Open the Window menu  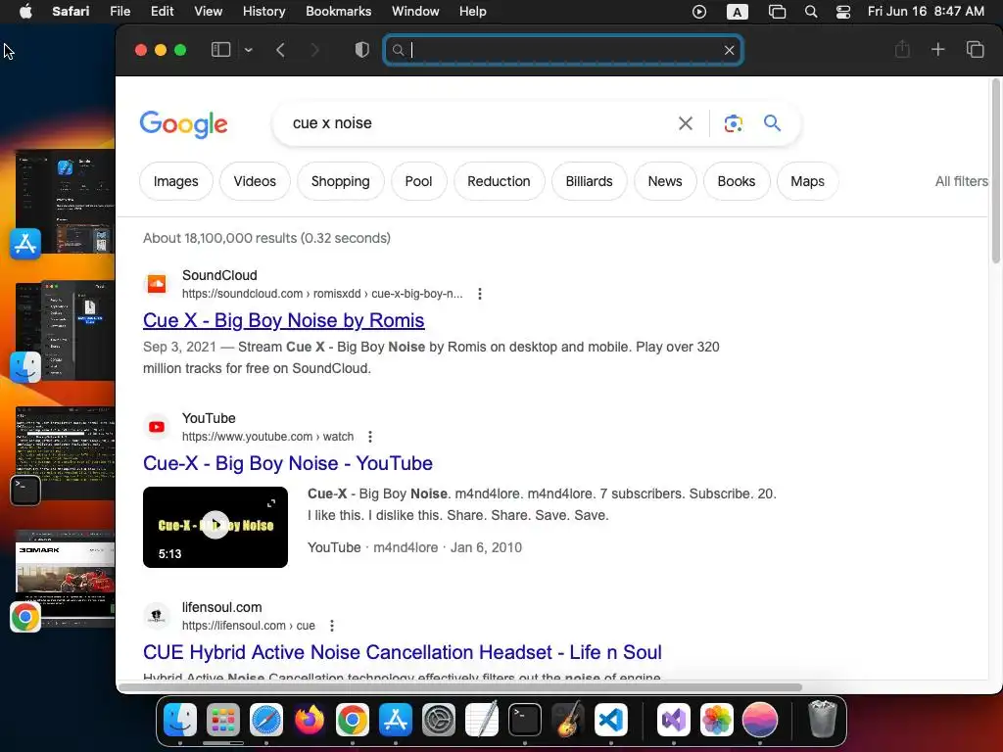pos(415,12)
